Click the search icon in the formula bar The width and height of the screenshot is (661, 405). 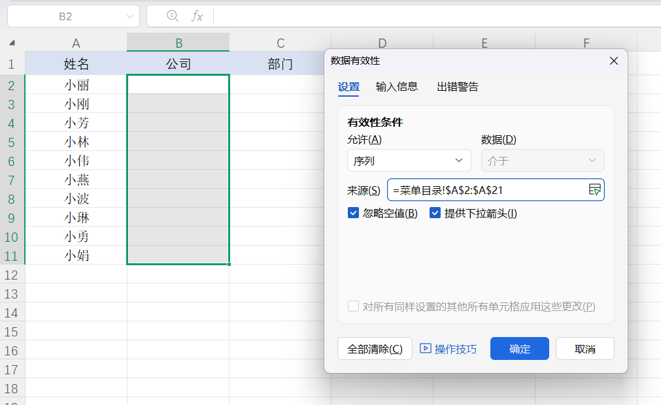click(171, 16)
